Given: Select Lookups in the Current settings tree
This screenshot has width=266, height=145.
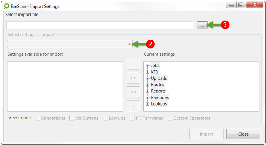Looking at the screenshot, I should 159,104.
